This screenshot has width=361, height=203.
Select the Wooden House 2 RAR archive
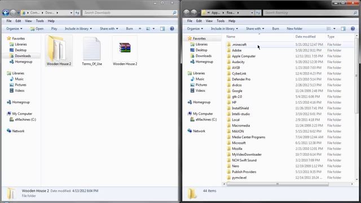click(125, 51)
